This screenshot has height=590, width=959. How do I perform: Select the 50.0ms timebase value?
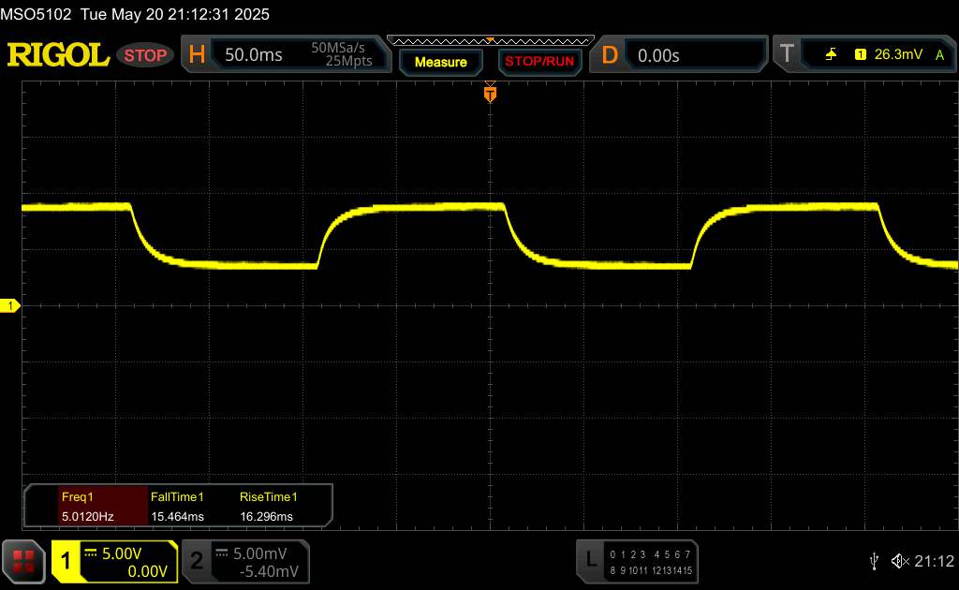253,55
